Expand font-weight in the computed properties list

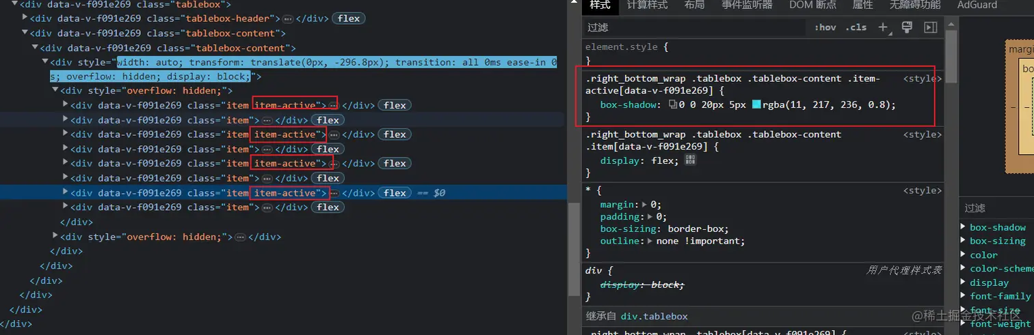tap(964, 323)
